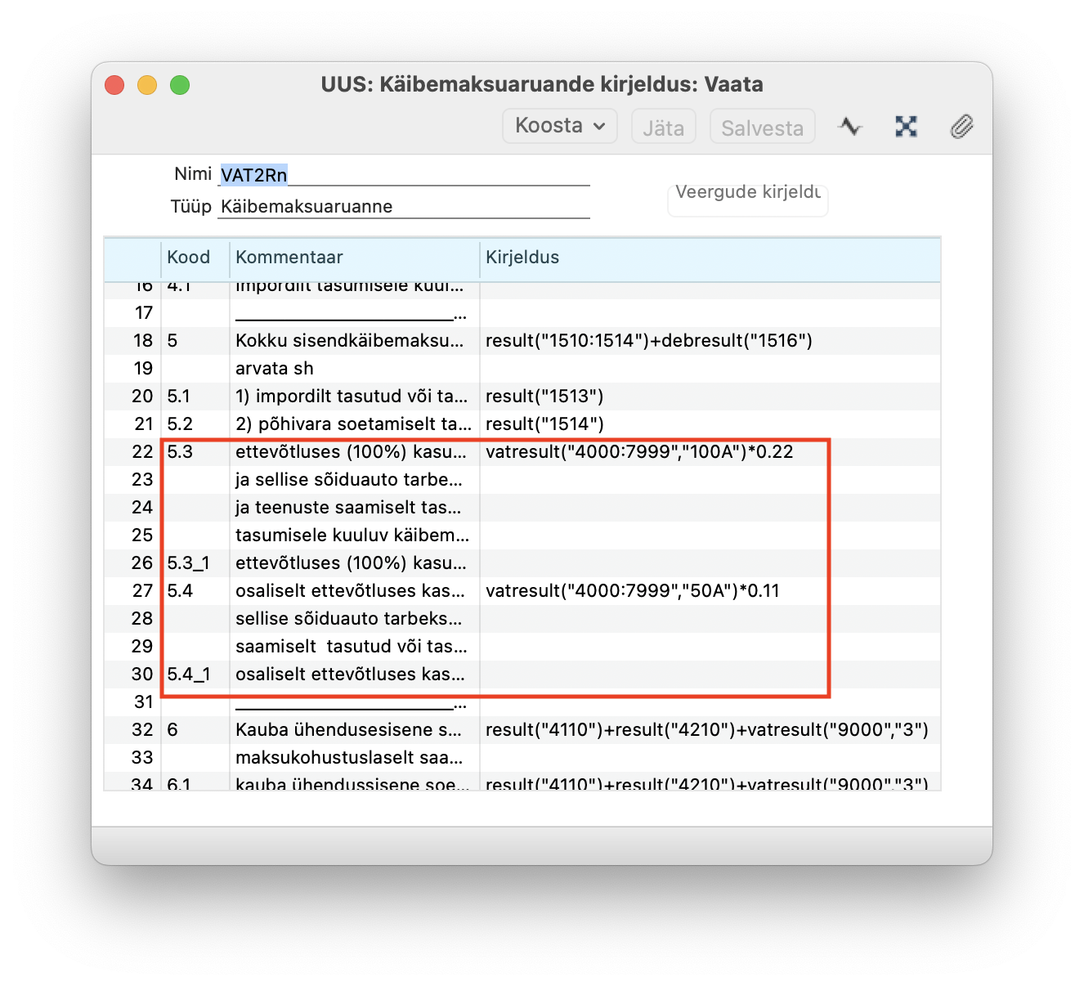Click the code cell 5.2
Viewport: 1084px width, 986px height.
coord(179,424)
